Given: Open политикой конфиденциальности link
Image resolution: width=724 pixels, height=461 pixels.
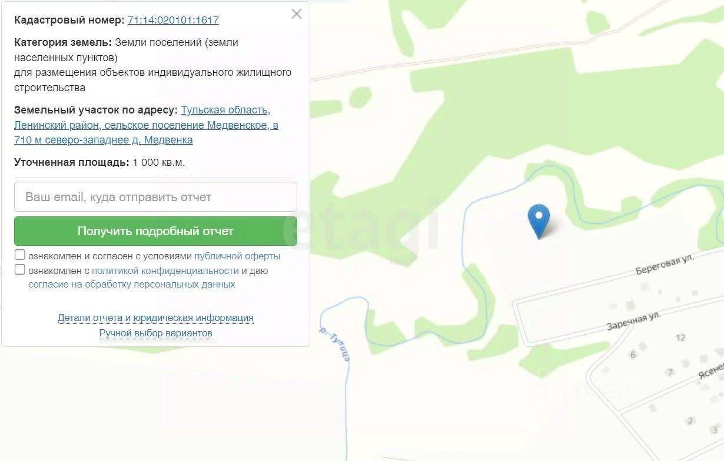Looking at the screenshot, I should tap(165, 271).
